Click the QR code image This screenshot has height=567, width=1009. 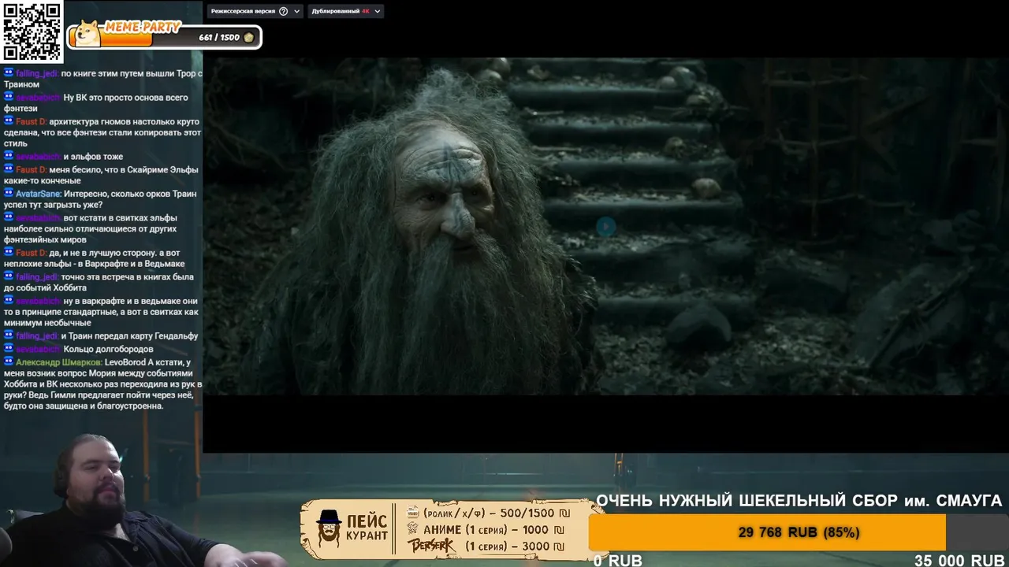pos(32,31)
